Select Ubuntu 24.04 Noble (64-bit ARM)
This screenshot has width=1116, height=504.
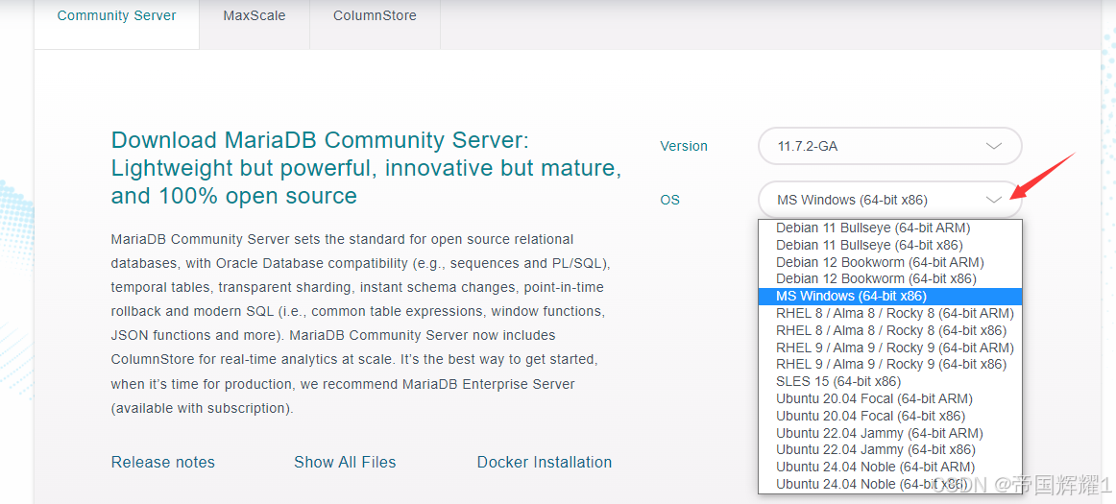click(890, 467)
